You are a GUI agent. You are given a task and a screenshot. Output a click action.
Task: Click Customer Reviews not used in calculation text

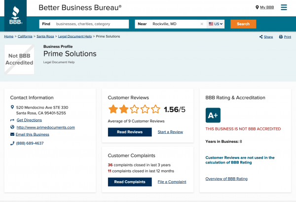pos(240,160)
